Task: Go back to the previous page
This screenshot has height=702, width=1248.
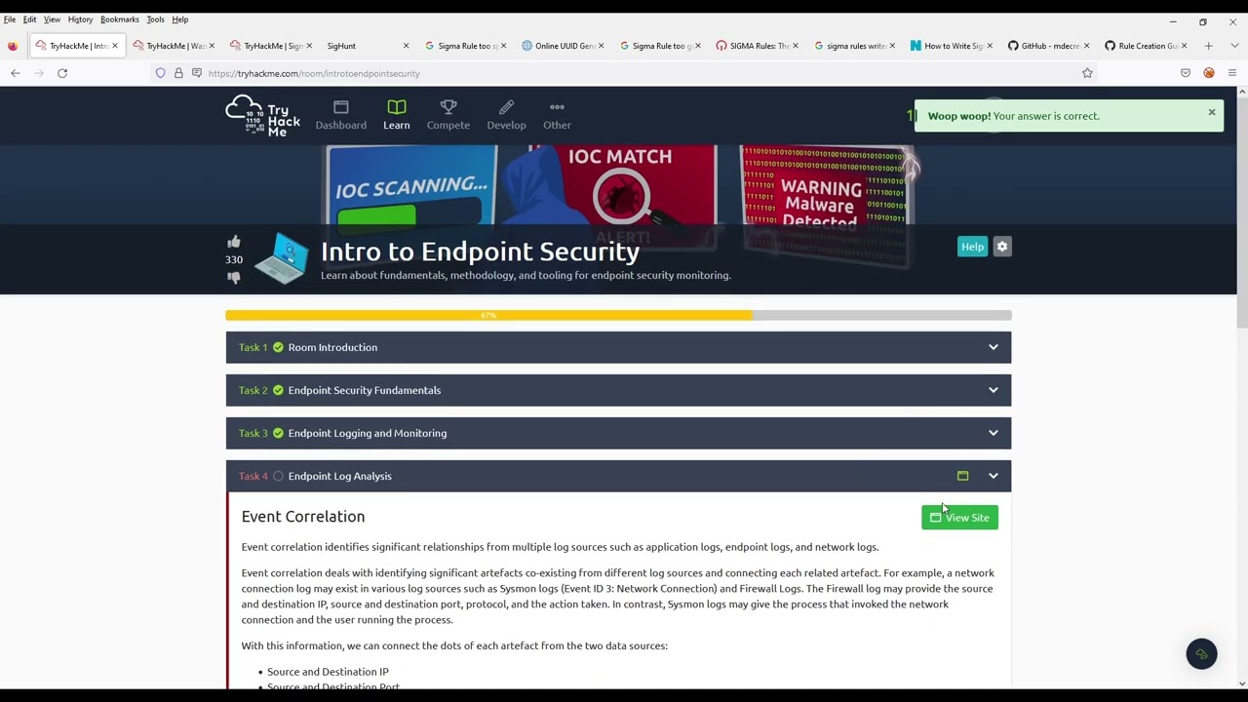Action: click(16, 73)
